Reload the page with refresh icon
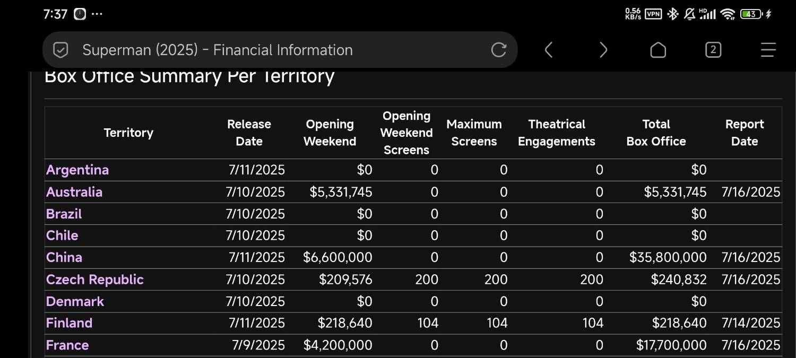The width and height of the screenshot is (796, 358). 498,50
